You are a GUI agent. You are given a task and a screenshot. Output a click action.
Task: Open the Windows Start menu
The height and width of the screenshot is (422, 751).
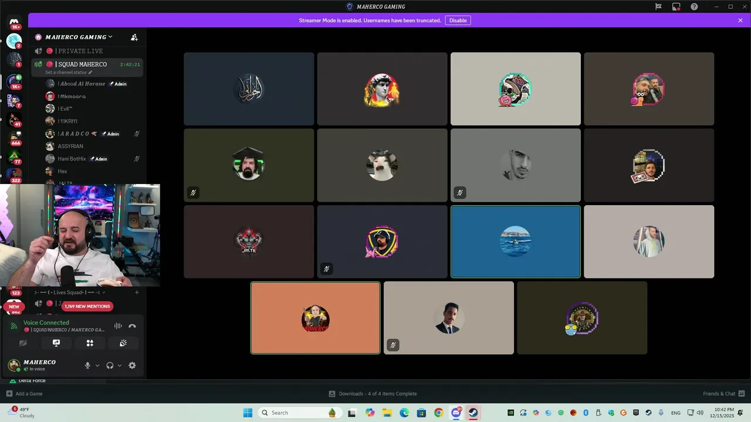click(x=248, y=413)
